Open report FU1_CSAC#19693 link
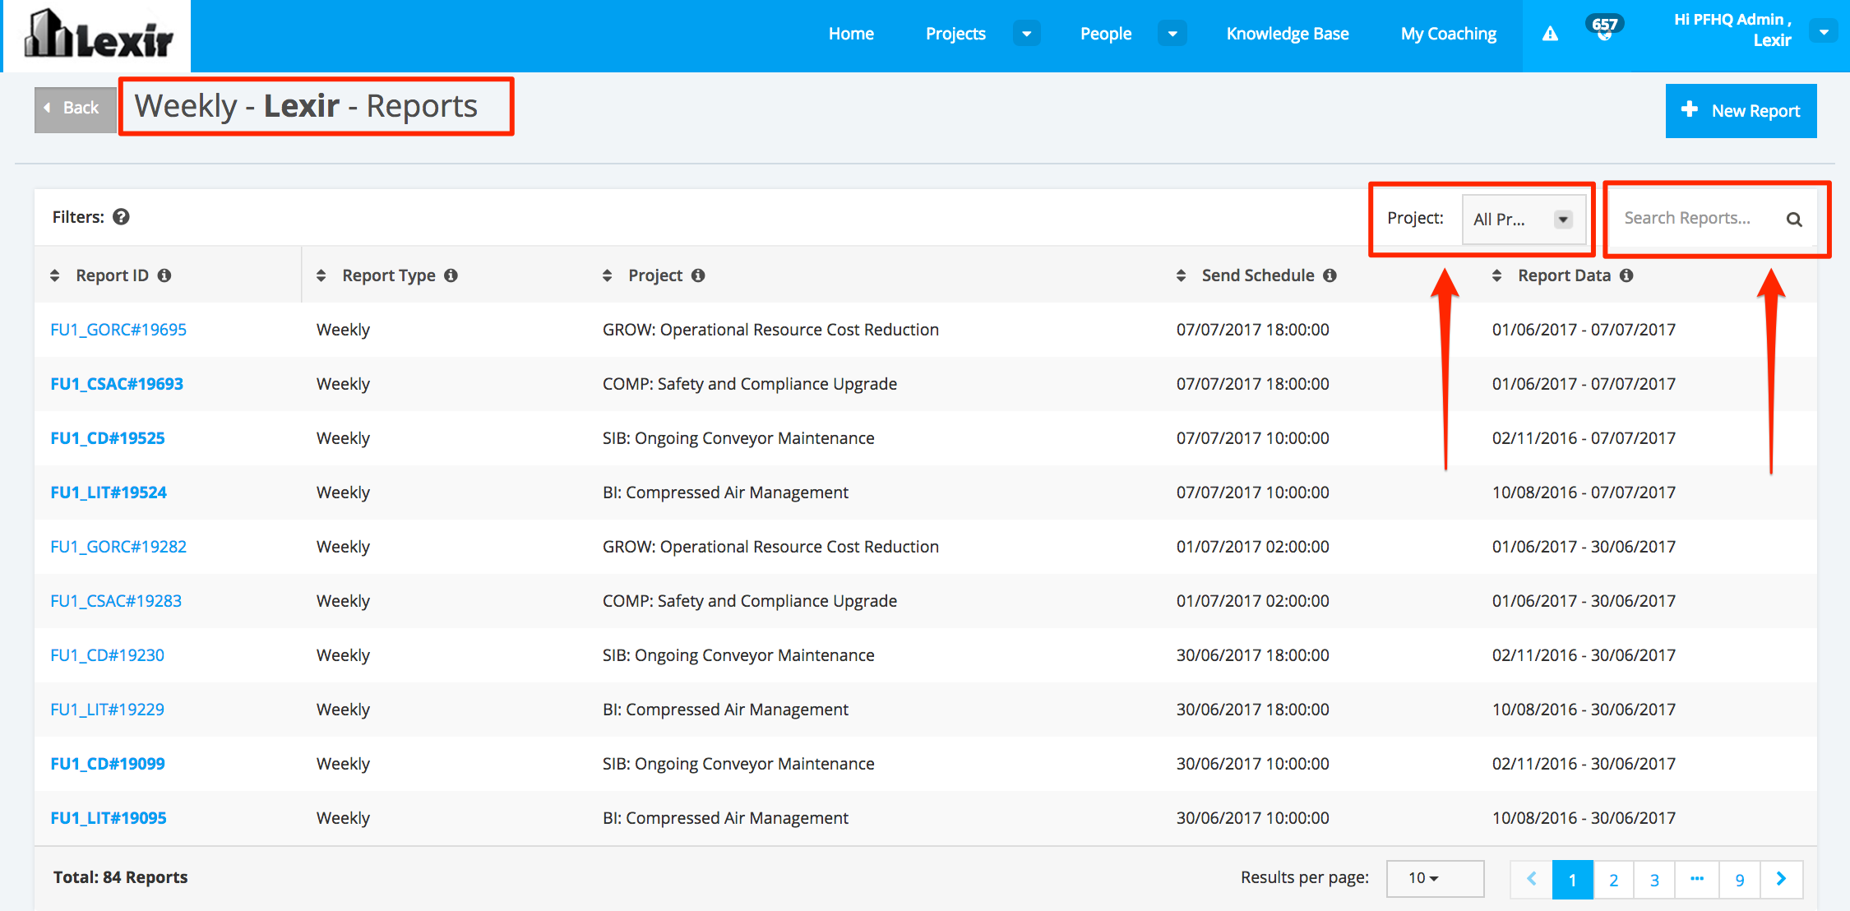The width and height of the screenshot is (1850, 911). tap(117, 384)
